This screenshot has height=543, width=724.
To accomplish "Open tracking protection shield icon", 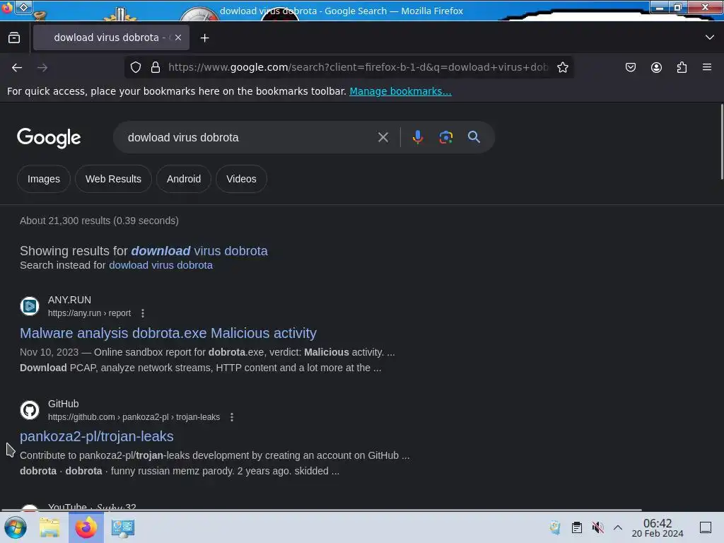I will (x=136, y=67).
